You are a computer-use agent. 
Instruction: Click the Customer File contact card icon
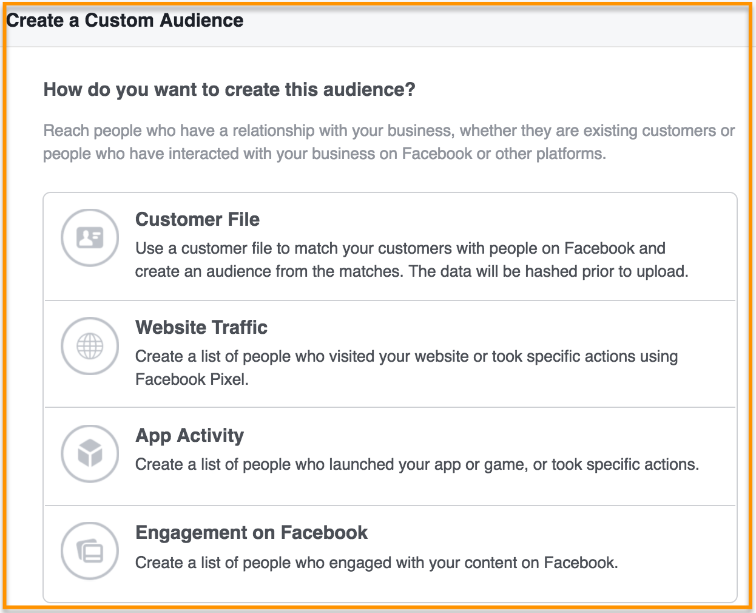click(90, 237)
